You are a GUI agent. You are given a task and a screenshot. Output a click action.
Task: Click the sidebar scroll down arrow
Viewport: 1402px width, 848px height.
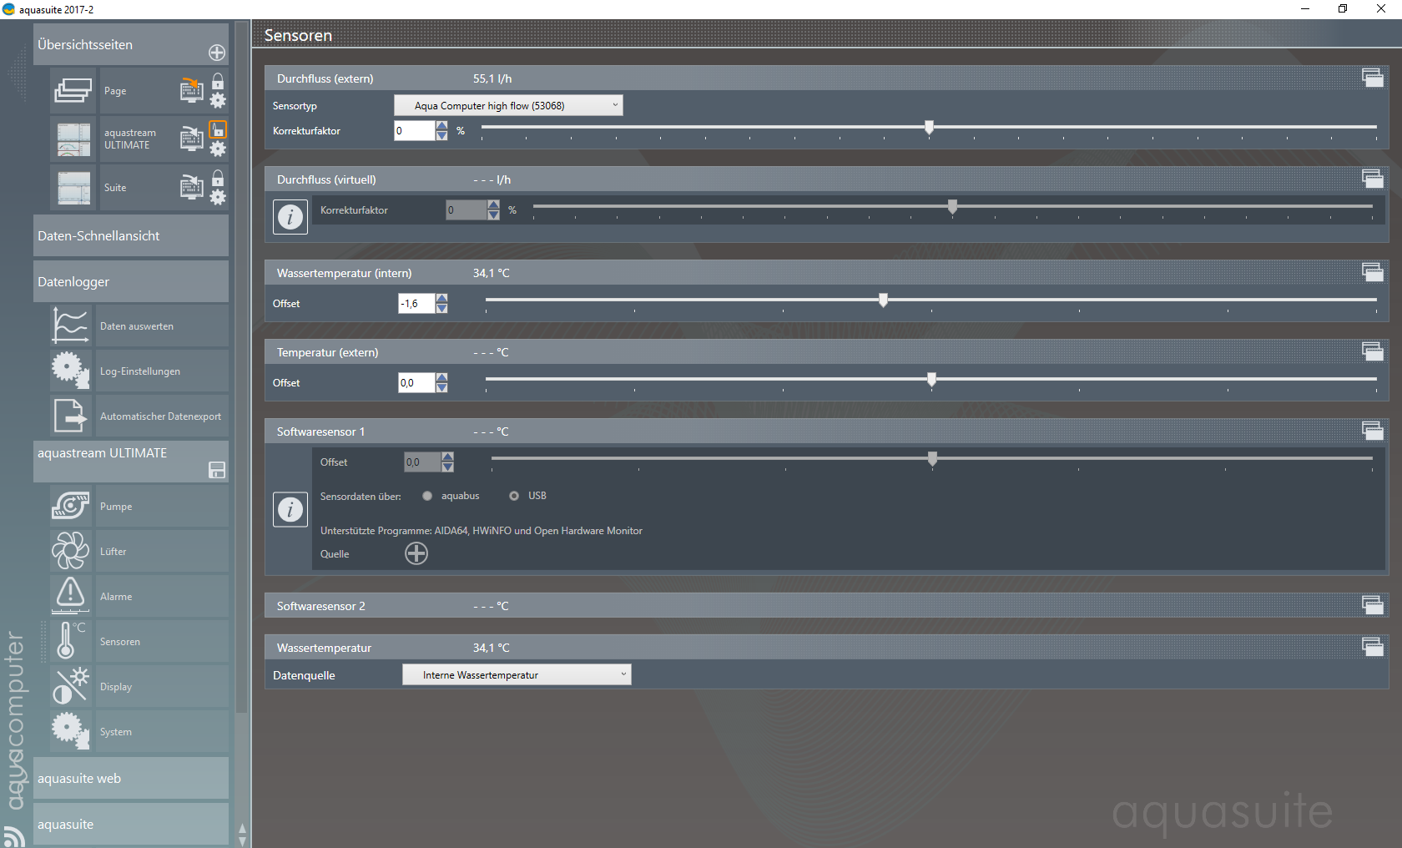coord(242,841)
